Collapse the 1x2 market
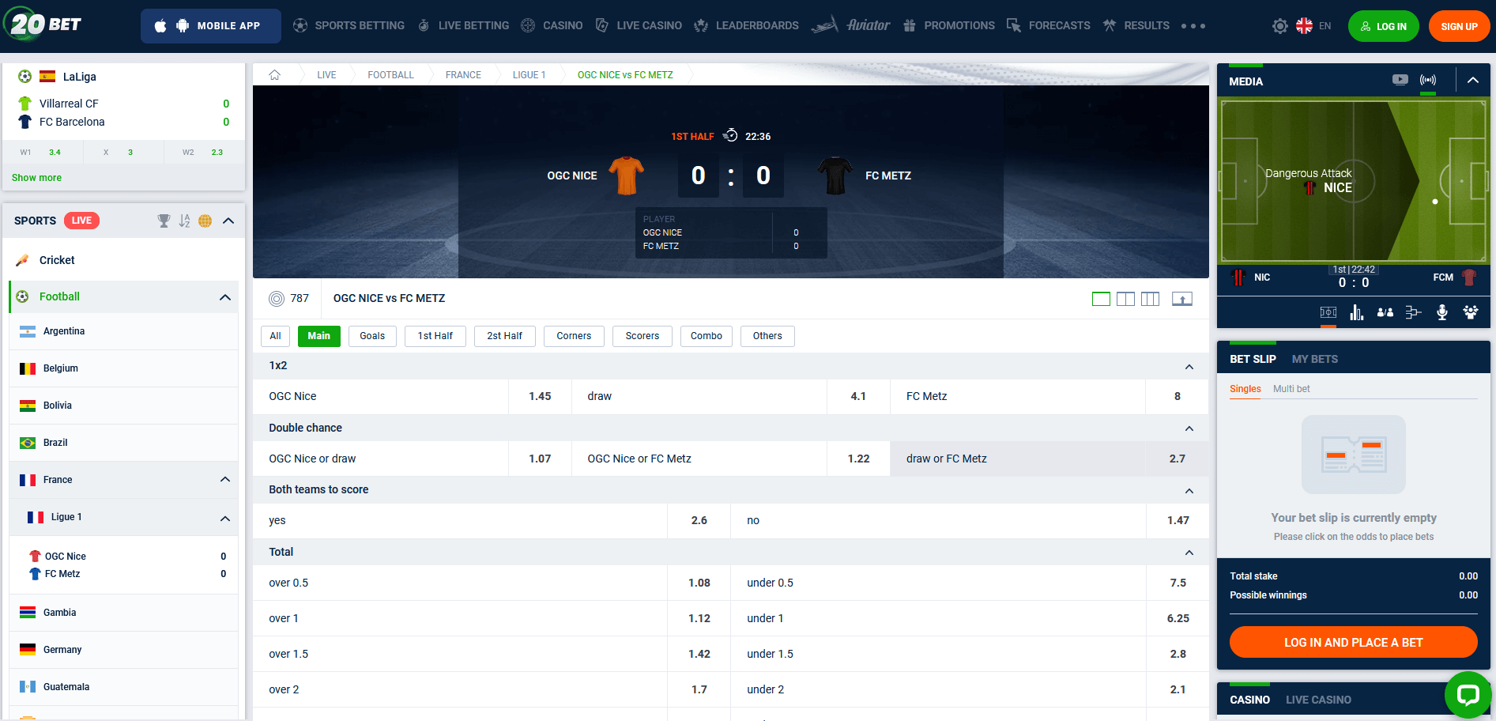1496x721 pixels. [1189, 367]
